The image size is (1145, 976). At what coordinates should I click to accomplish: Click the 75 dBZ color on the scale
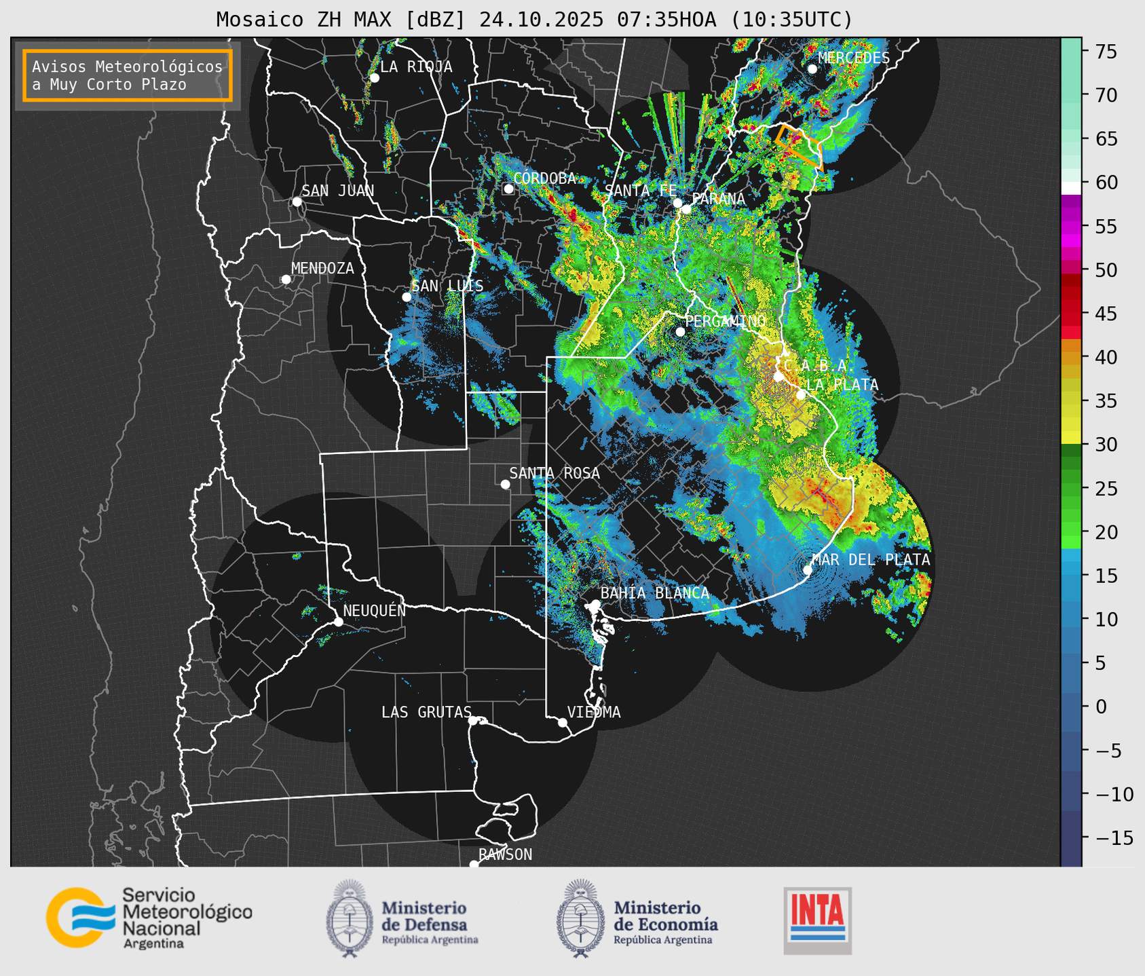tap(1071, 52)
